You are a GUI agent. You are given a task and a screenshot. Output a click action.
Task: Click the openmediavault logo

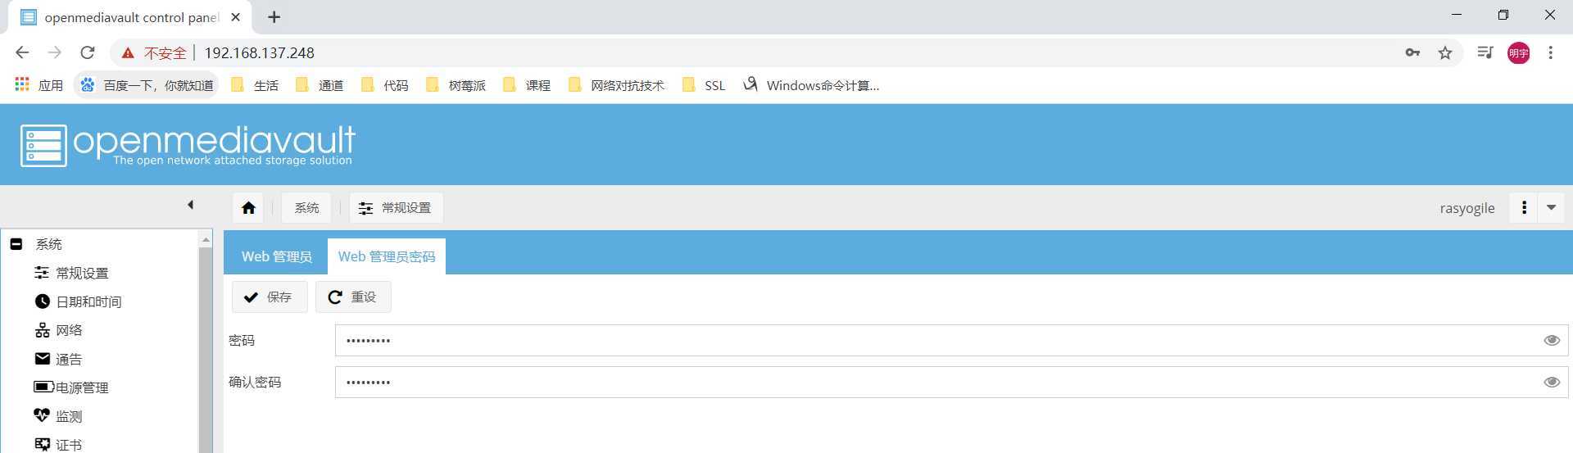click(188, 145)
